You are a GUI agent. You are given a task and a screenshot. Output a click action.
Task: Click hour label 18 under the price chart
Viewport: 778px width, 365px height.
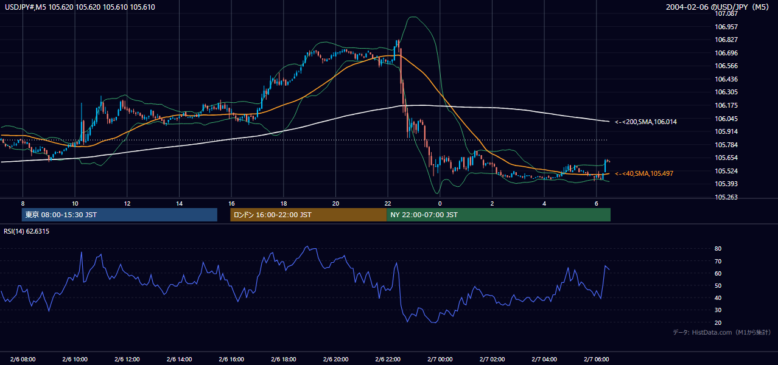click(284, 203)
